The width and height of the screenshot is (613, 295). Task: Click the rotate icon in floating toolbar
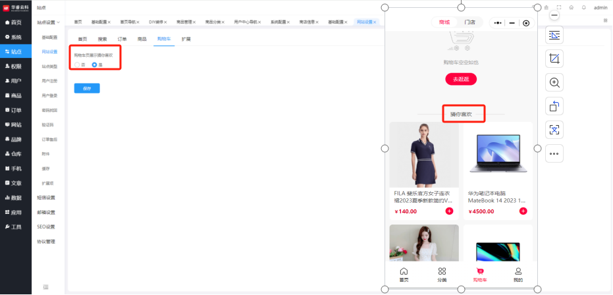[554, 106]
